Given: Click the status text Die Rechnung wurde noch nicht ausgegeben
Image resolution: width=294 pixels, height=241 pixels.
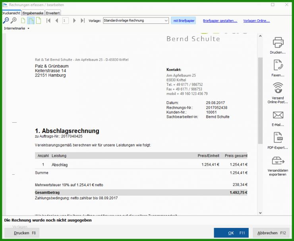Looking at the screenshot, I should click(x=48, y=220).
